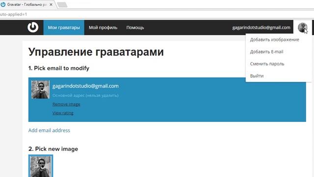Choose Добавить изображение from dropdown
The width and height of the screenshot is (314, 177).
(x=274, y=39)
